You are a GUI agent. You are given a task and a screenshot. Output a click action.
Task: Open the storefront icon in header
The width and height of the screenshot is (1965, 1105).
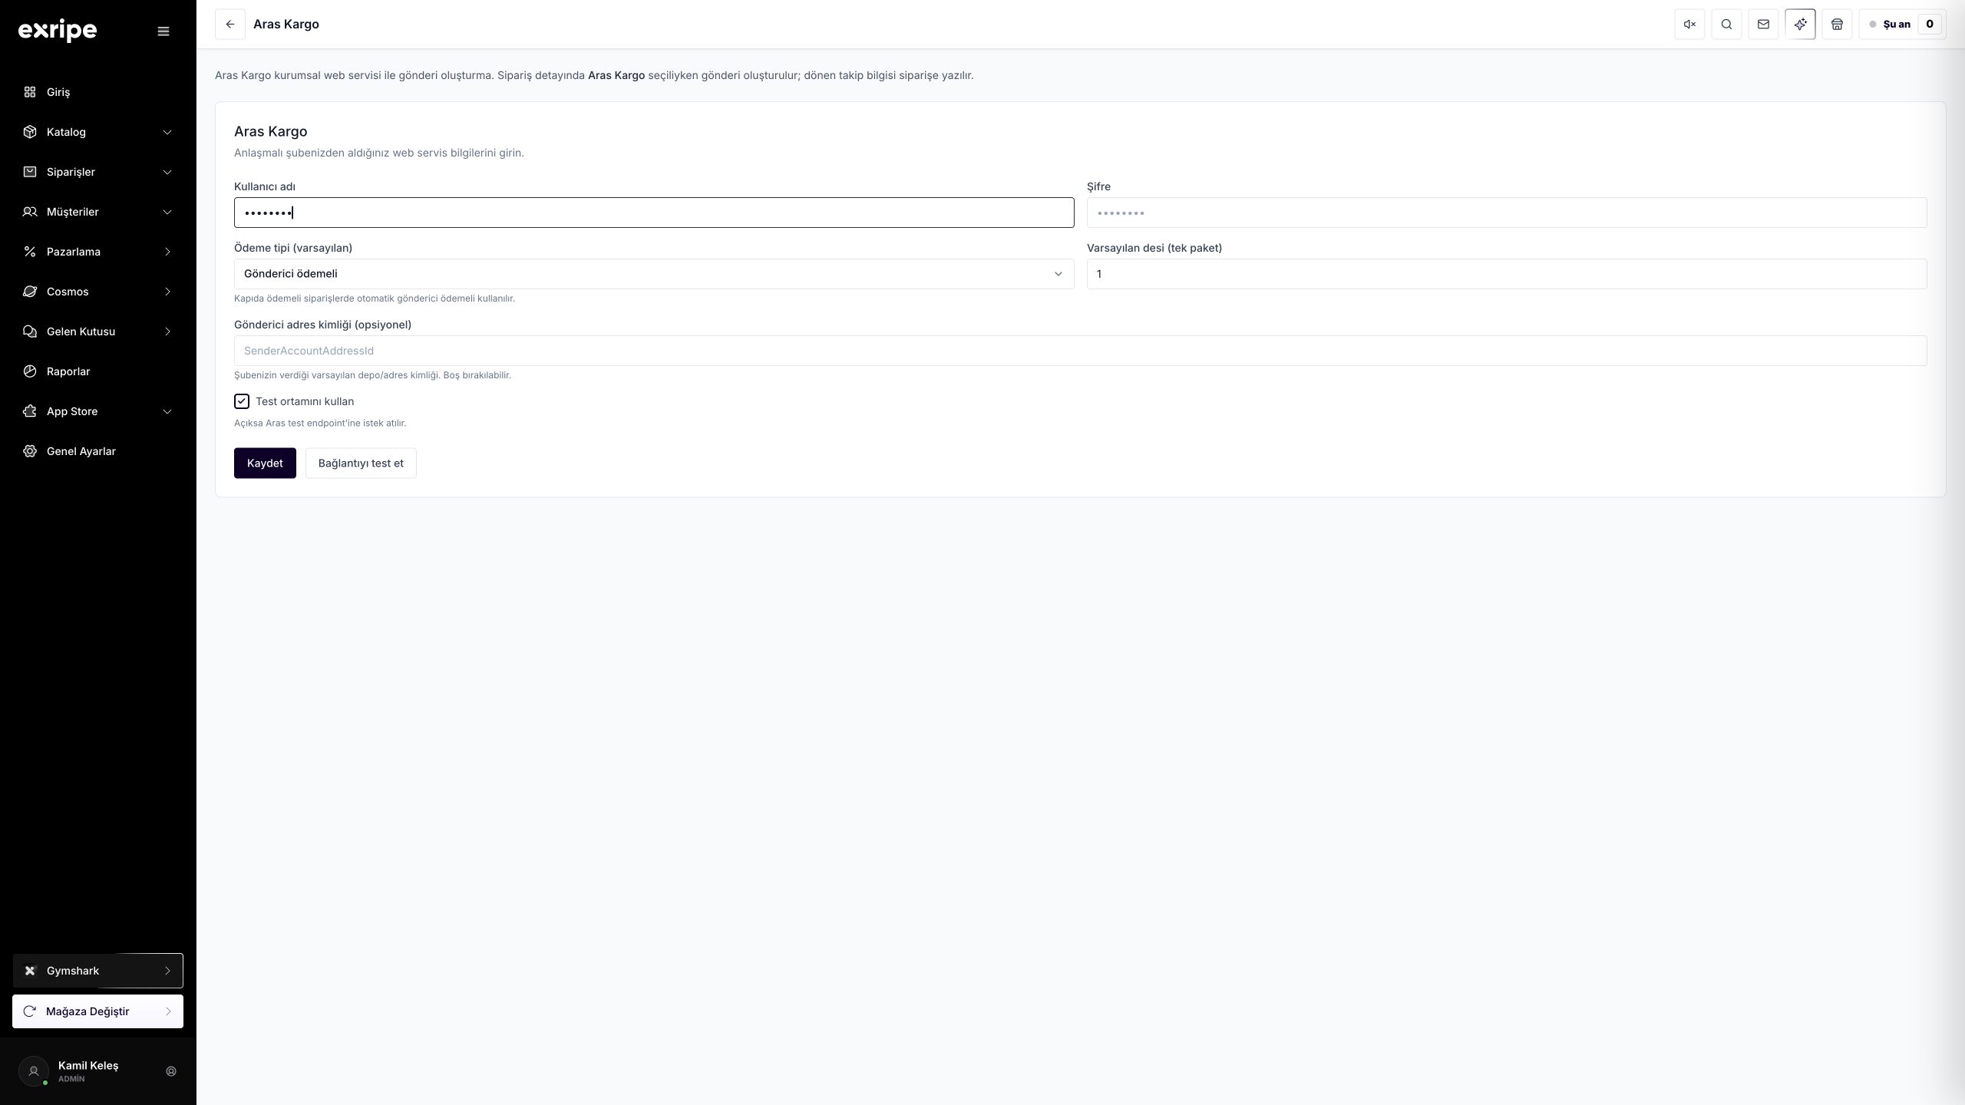[x=1837, y=24]
